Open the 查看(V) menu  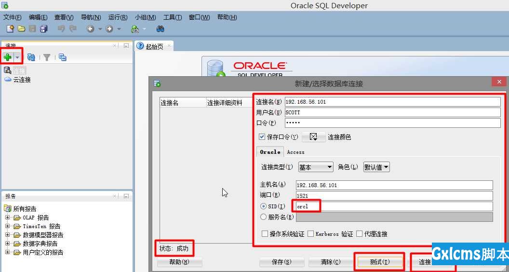coord(64,17)
